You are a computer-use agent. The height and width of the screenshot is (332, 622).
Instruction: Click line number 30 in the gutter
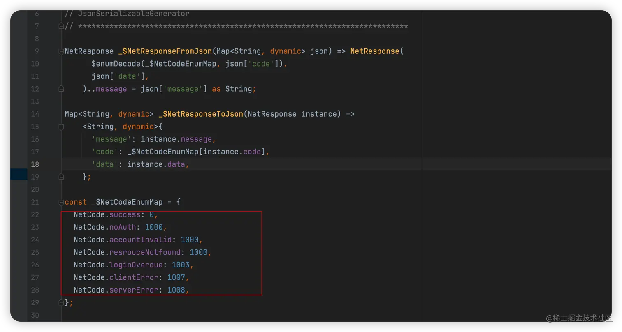coord(35,315)
